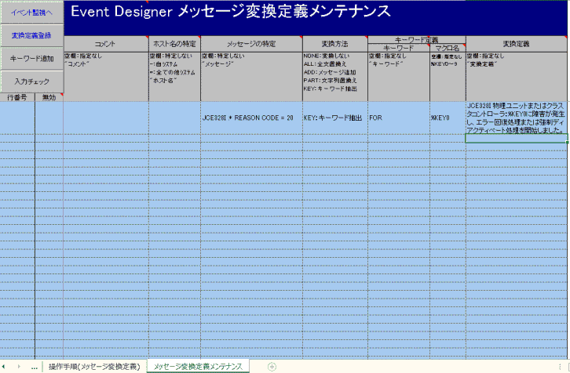The height and width of the screenshot is (373, 570).
Task: Select the 変換方法 column header
Action: [335, 44]
